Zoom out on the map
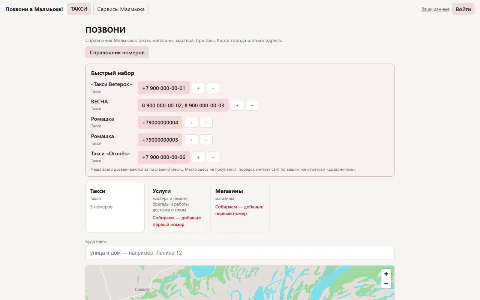 pos(386,284)
